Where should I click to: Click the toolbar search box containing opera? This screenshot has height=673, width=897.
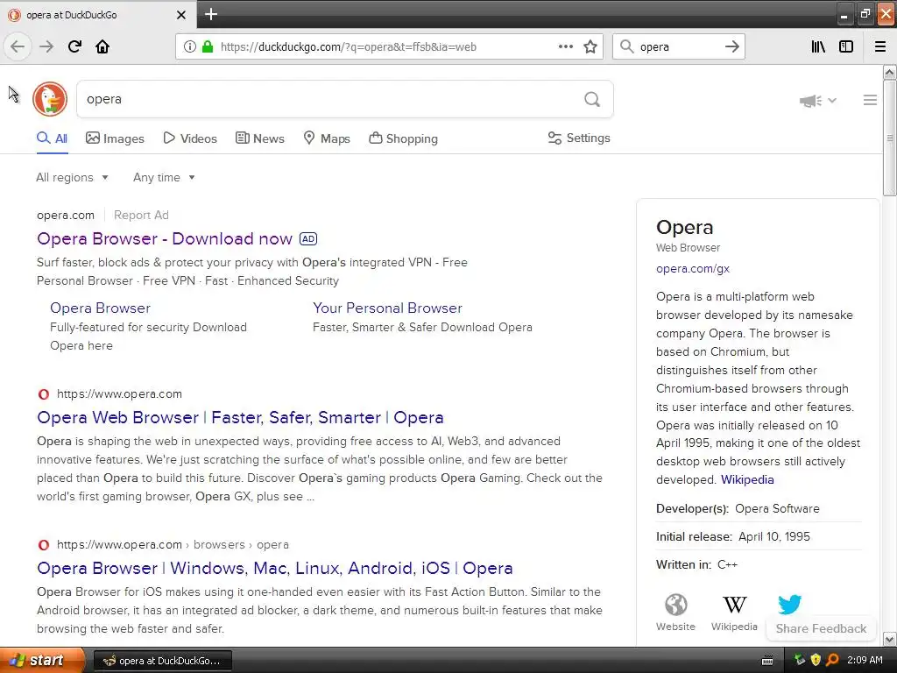click(x=679, y=46)
